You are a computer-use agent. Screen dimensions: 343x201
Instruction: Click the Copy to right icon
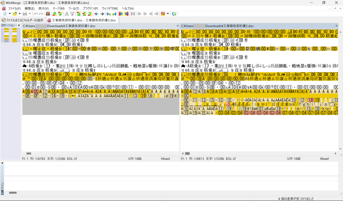[96, 14]
